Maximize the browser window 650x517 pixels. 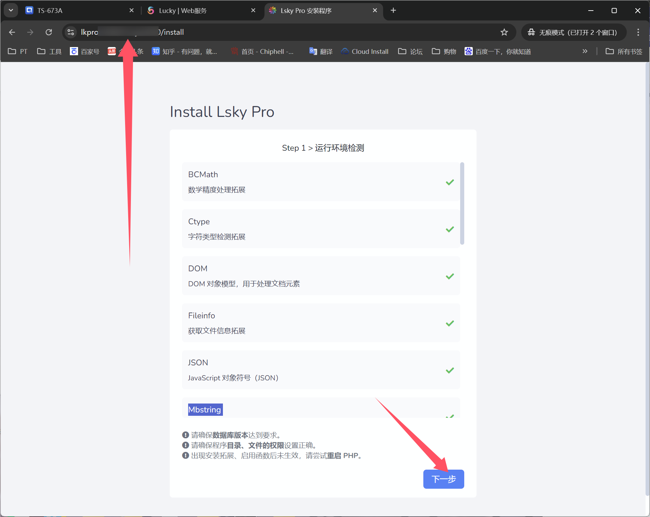(614, 11)
